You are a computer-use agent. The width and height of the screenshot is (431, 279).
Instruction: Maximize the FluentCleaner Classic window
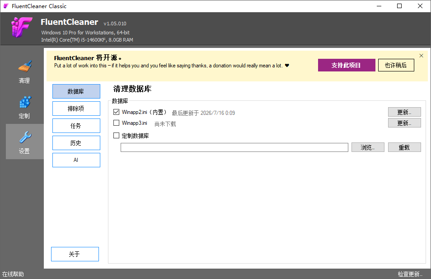[399, 6]
